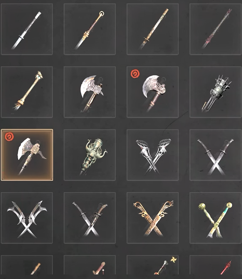Select the highlighted golden axe slot

27,155
